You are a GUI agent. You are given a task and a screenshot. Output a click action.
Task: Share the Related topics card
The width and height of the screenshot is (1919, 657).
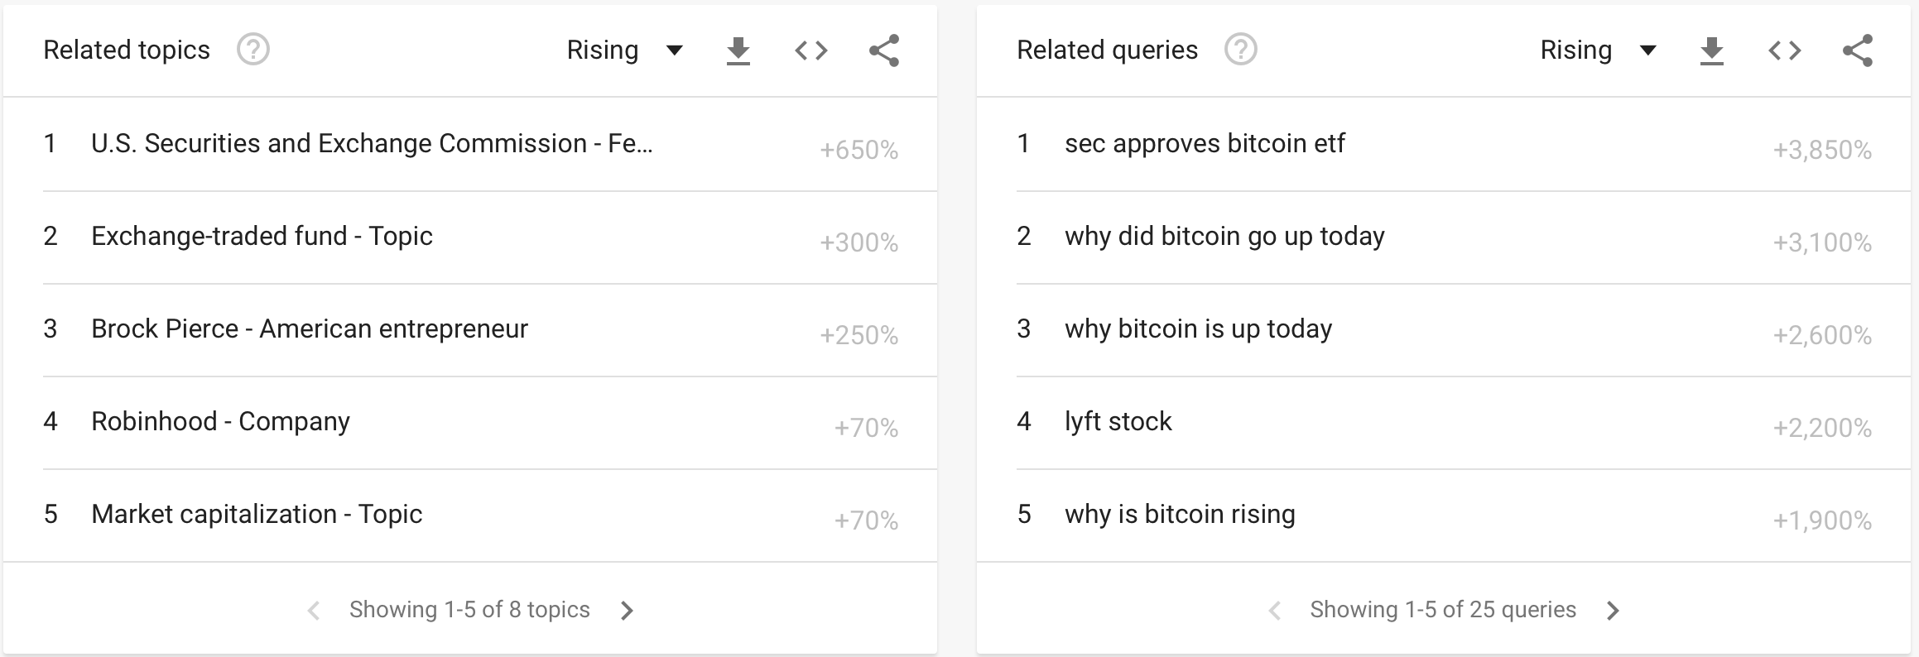883,51
